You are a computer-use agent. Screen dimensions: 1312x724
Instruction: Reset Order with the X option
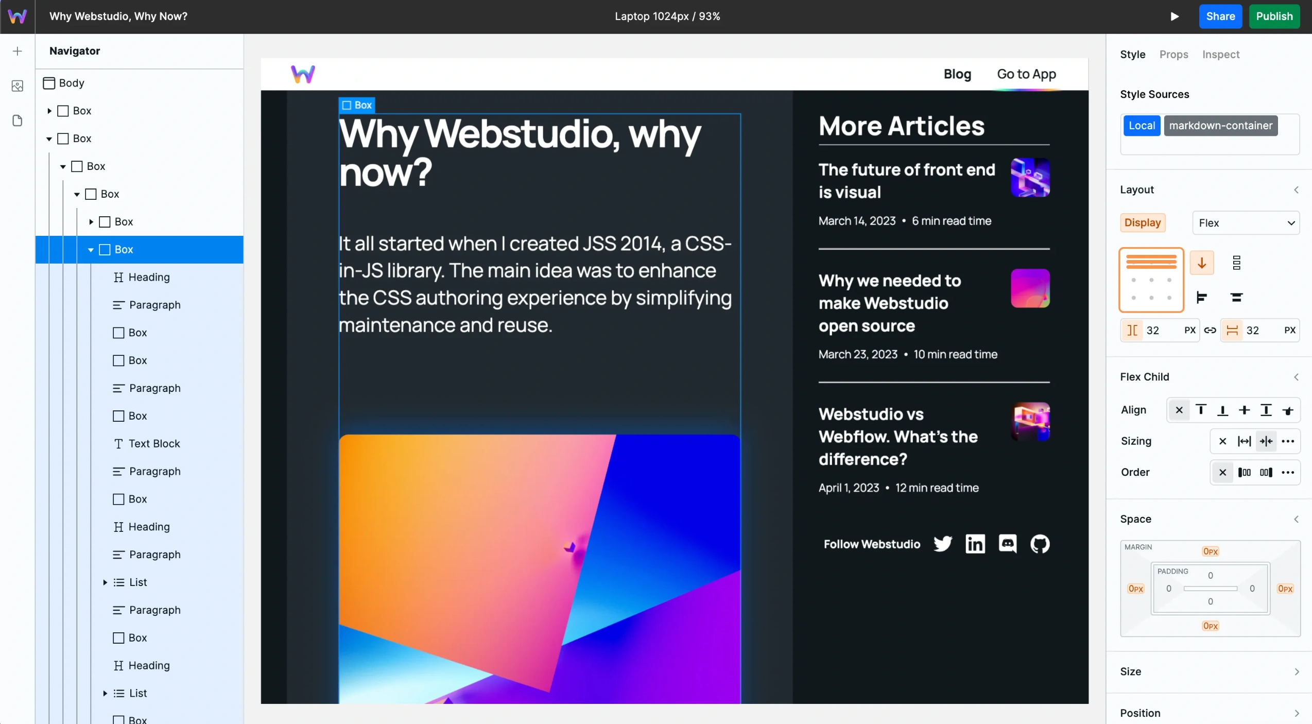pyautogui.click(x=1222, y=473)
